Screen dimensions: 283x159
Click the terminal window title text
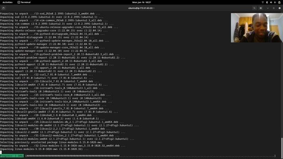(x=141, y=8)
